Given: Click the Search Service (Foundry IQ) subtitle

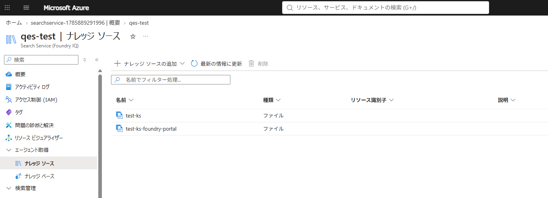Looking at the screenshot, I should (x=50, y=46).
